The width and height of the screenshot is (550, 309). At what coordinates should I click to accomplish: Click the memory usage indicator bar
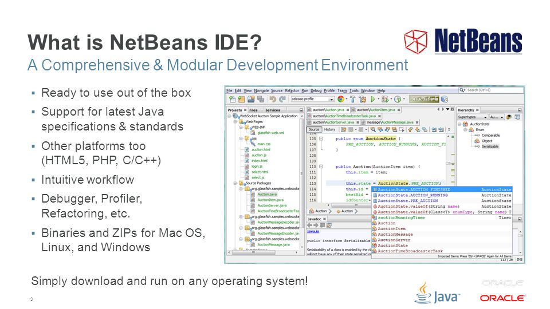(x=424, y=99)
